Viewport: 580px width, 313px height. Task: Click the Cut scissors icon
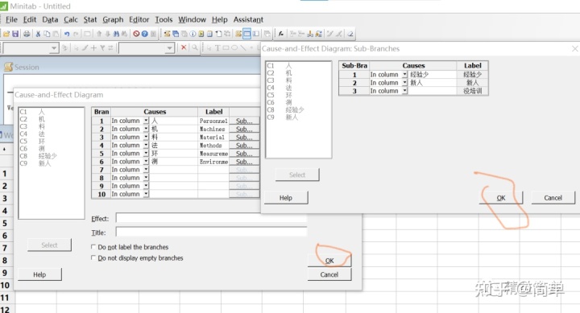coord(38,34)
